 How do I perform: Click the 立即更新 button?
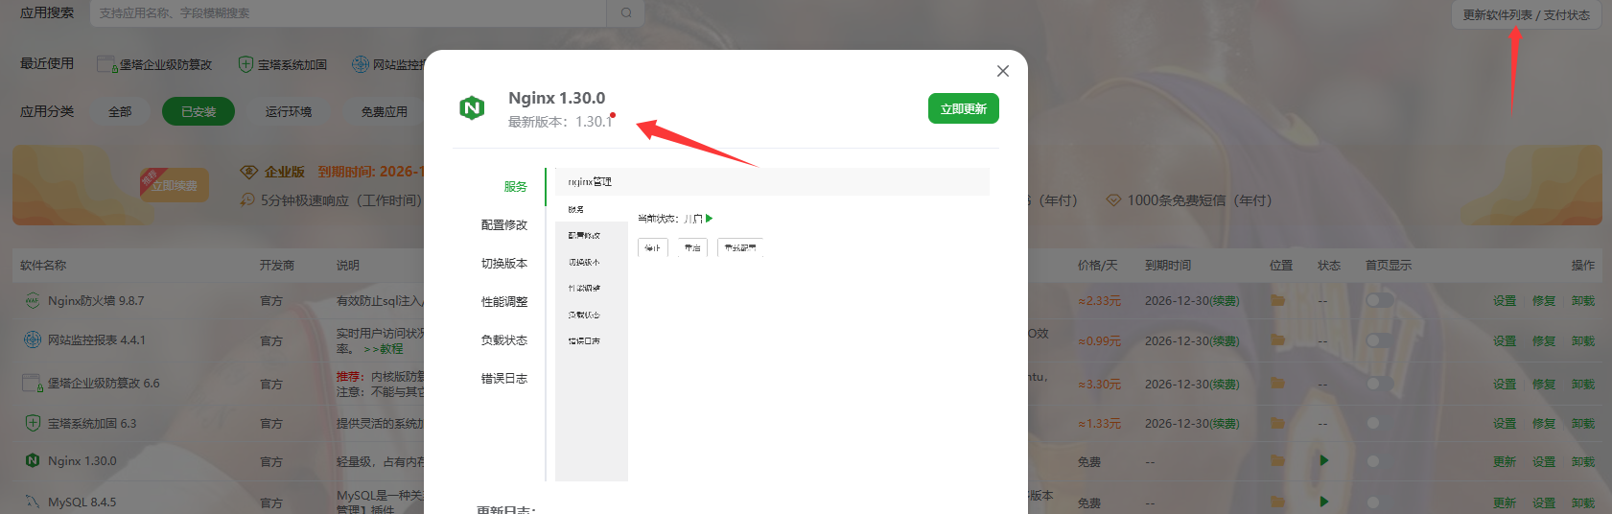pos(964,108)
